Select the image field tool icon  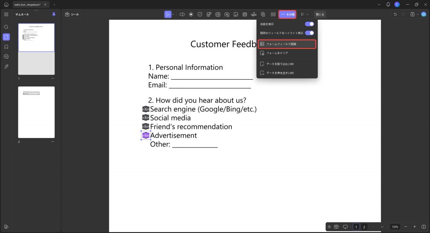236,14
